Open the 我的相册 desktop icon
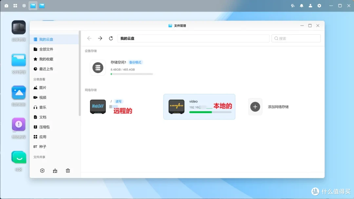Image resolution: width=354 pixels, height=199 pixels. click(x=19, y=92)
